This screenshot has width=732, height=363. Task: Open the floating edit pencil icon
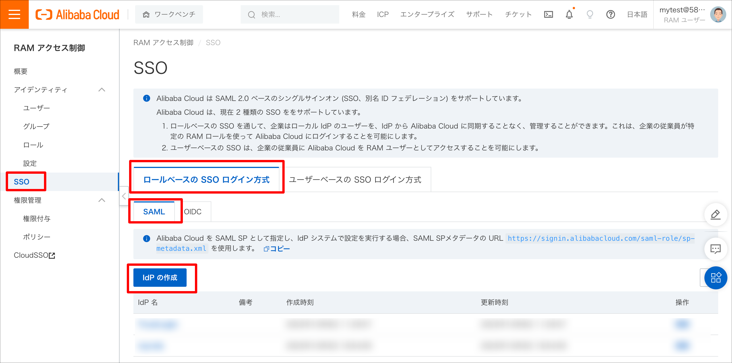716,215
